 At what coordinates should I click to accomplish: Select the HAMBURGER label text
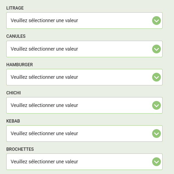click(19, 65)
